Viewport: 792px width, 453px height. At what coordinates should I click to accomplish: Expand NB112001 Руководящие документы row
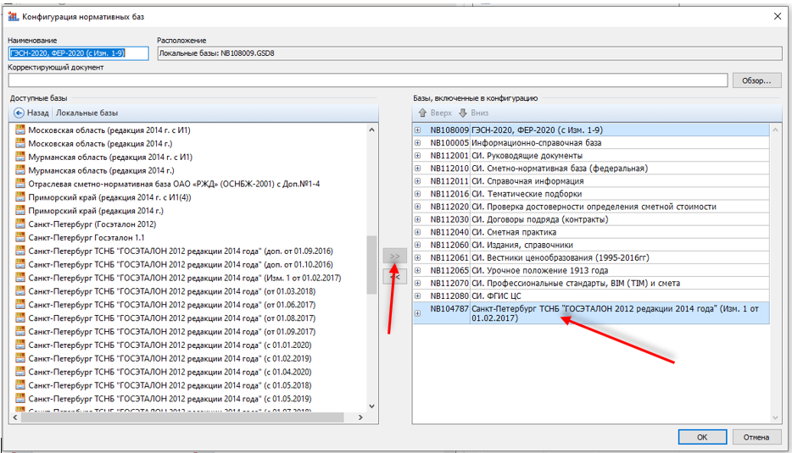pyautogui.click(x=418, y=155)
